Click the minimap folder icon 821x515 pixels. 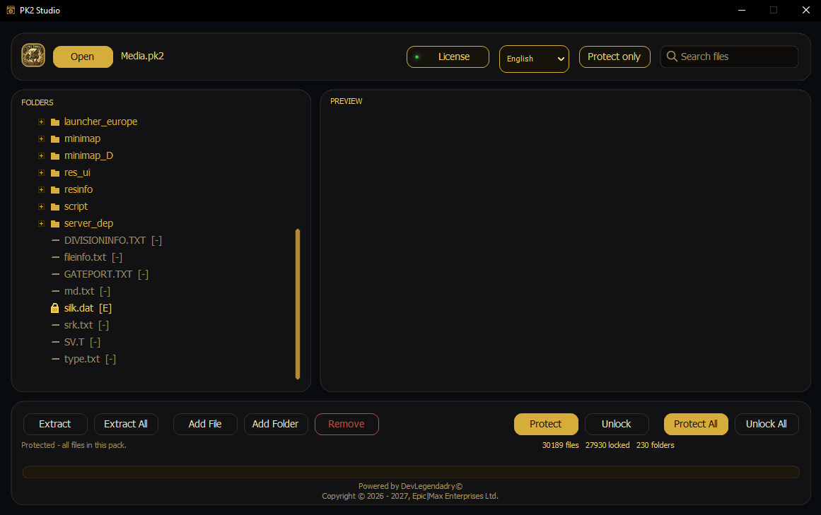55,139
